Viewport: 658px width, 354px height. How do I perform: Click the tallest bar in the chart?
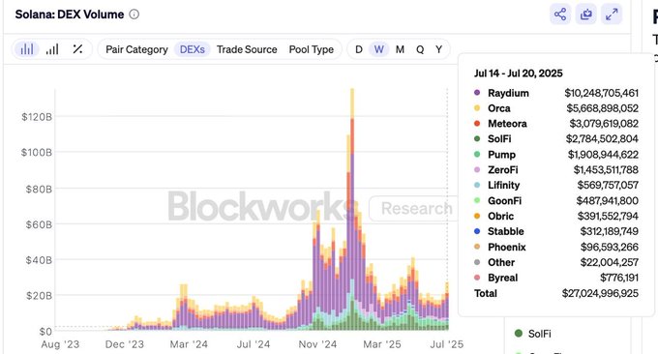click(x=352, y=209)
